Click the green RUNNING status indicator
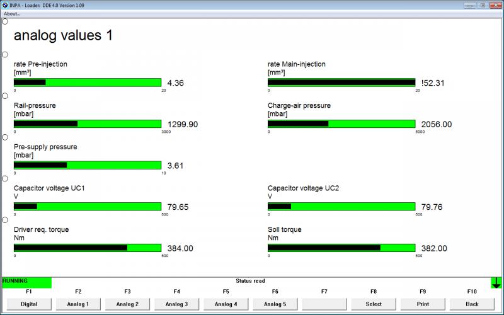 click(26, 283)
